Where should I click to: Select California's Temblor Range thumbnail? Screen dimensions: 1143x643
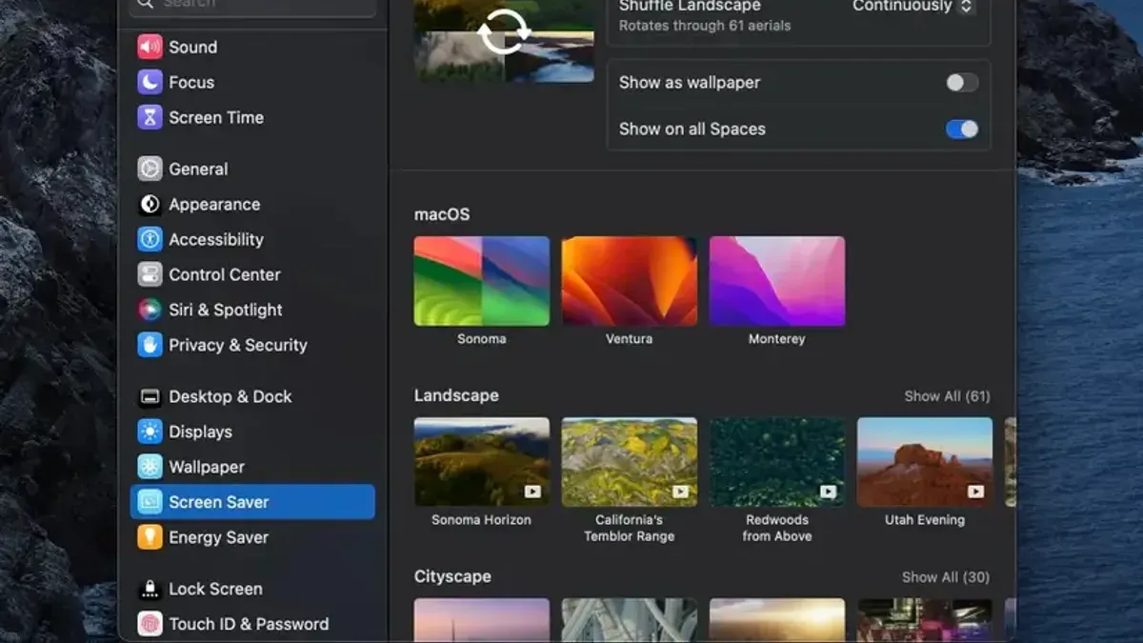[x=630, y=462]
